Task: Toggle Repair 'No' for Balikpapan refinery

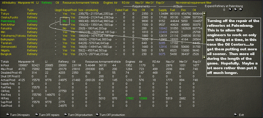Action: (x=64, y=39)
